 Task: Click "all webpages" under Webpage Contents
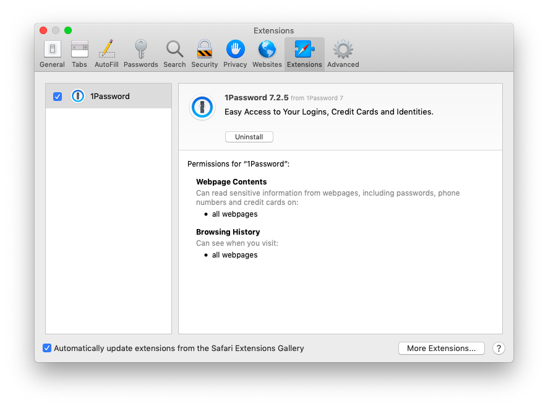point(235,214)
